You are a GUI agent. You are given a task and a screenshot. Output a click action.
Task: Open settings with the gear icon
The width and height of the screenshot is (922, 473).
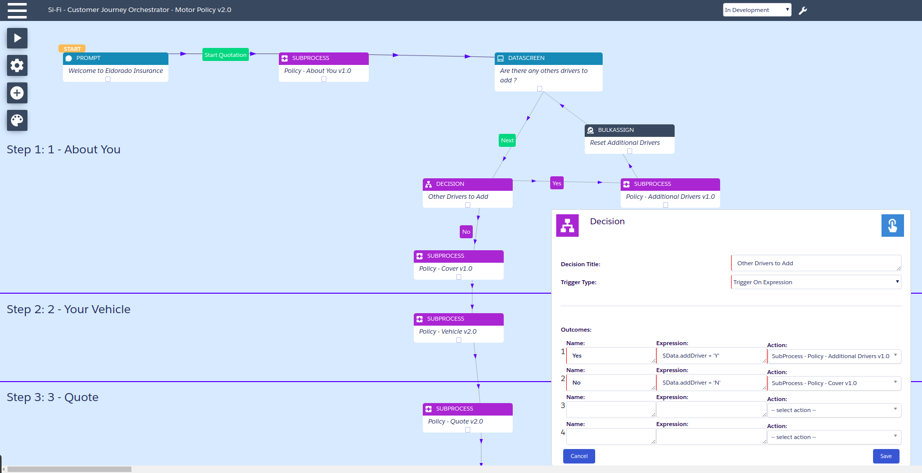tap(17, 65)
